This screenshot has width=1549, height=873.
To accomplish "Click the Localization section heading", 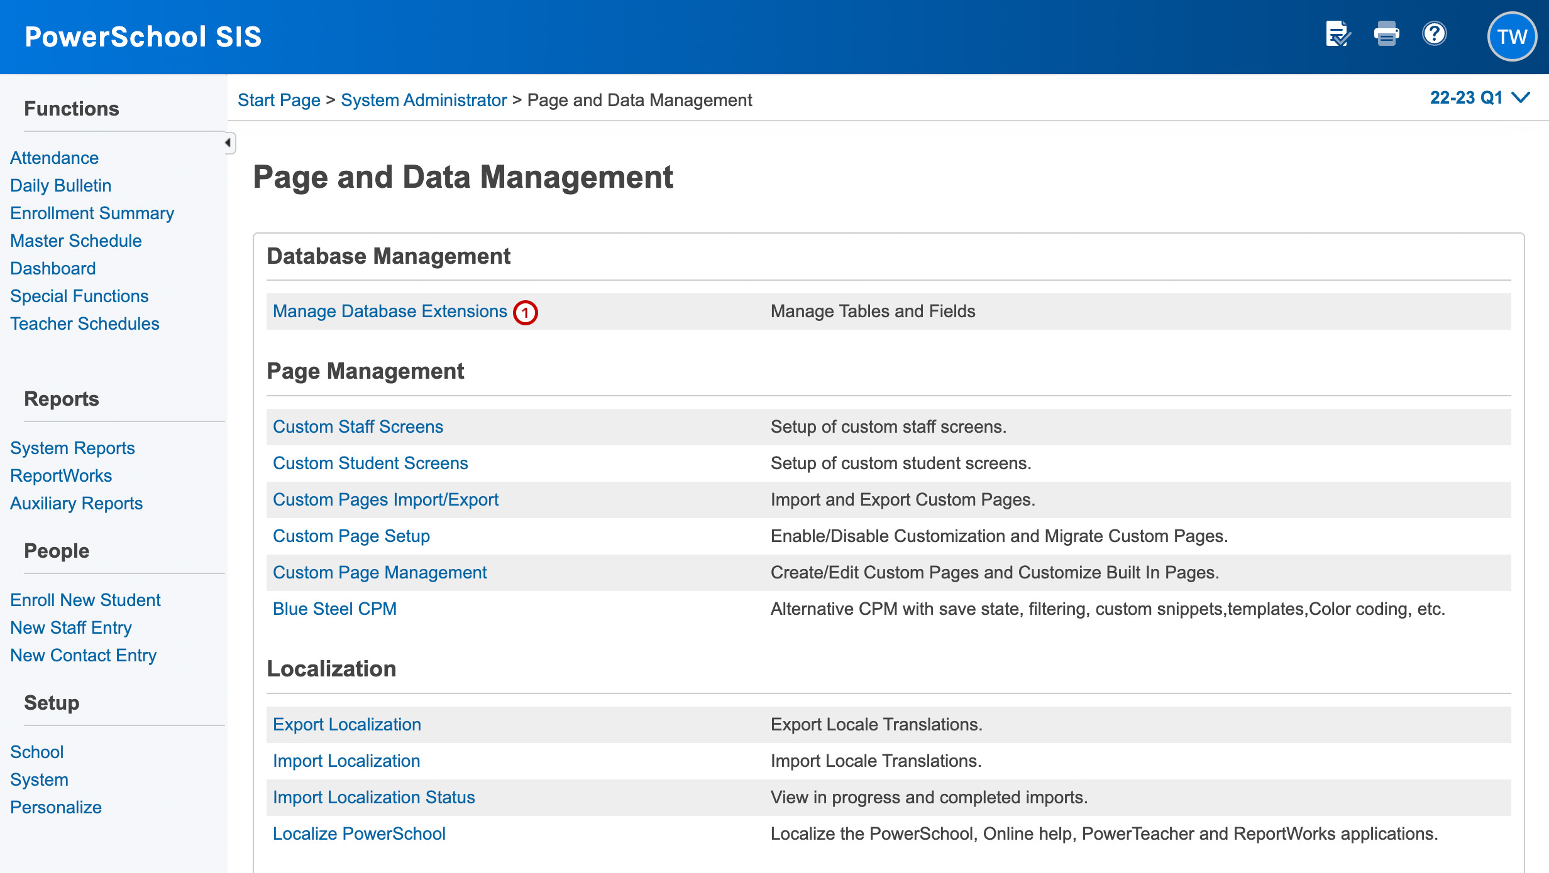I will (331, 669).
